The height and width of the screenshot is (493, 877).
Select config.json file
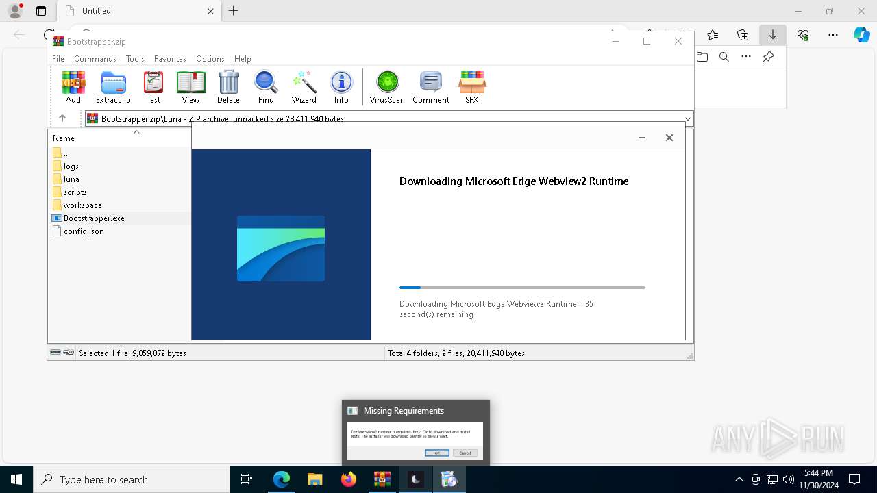78,231
